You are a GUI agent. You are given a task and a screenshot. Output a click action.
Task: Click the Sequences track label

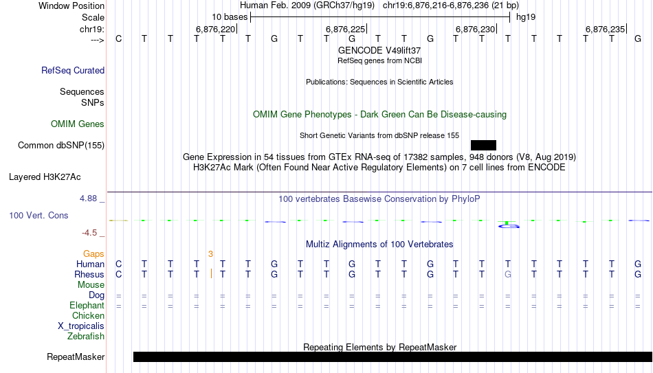pos(82,91)
